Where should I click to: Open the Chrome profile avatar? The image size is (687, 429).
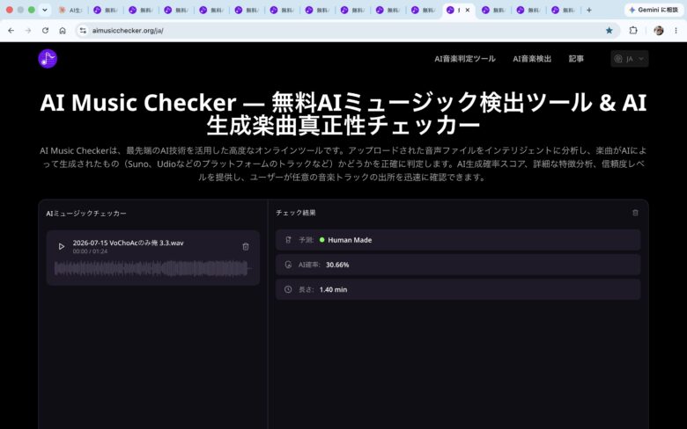[x=658, y=31]
